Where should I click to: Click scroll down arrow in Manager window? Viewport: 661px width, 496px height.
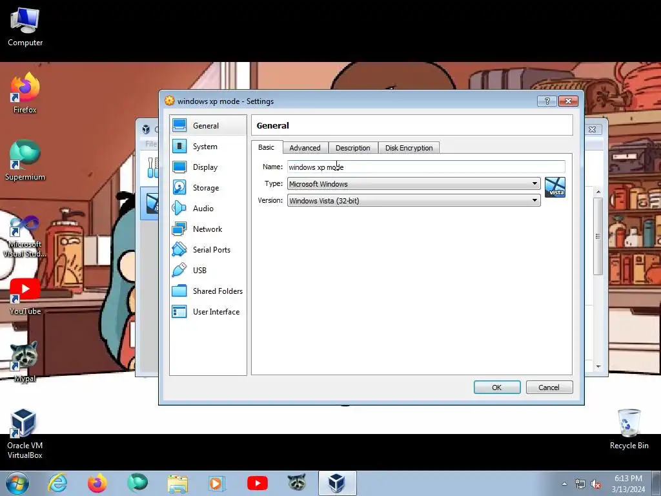(x=598, y=367)
